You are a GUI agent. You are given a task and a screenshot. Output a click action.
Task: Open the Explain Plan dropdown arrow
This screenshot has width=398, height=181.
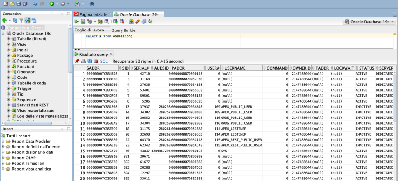coord(95,22)
